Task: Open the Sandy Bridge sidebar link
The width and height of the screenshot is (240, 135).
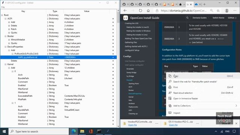Action: [131, 72]
